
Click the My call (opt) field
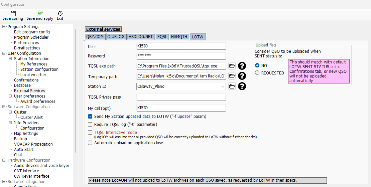181,108
